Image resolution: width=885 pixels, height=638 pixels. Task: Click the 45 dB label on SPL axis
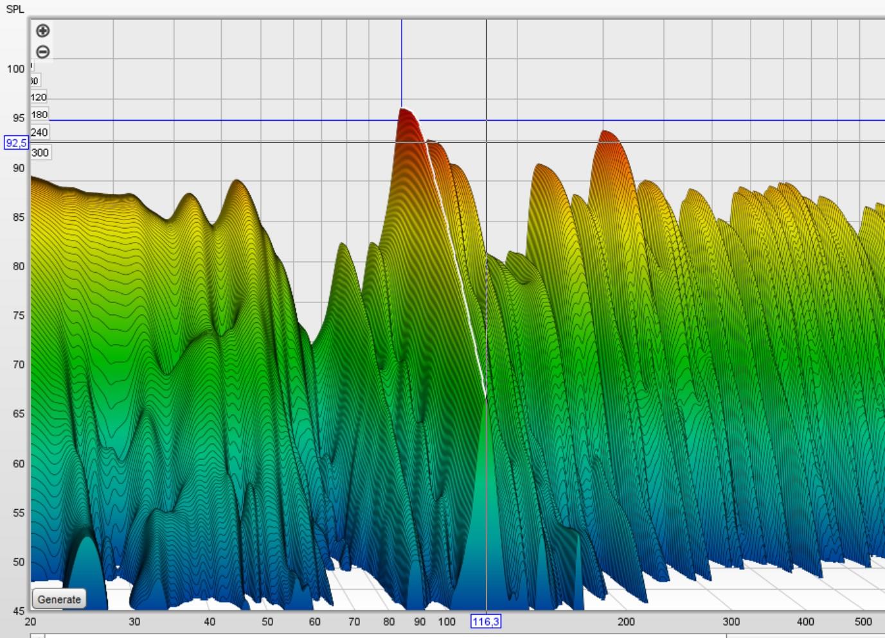pos(18,611)
